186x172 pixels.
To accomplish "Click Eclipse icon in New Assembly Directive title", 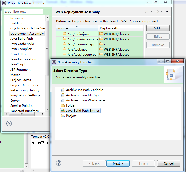I will click(54, 62).
